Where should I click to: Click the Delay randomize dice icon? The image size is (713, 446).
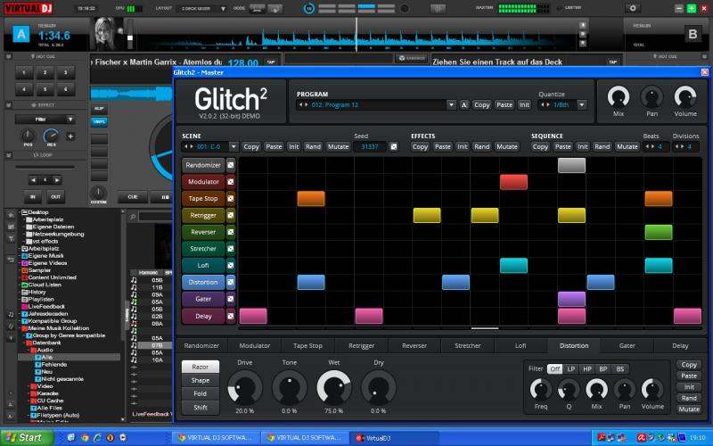coord(231,316)
